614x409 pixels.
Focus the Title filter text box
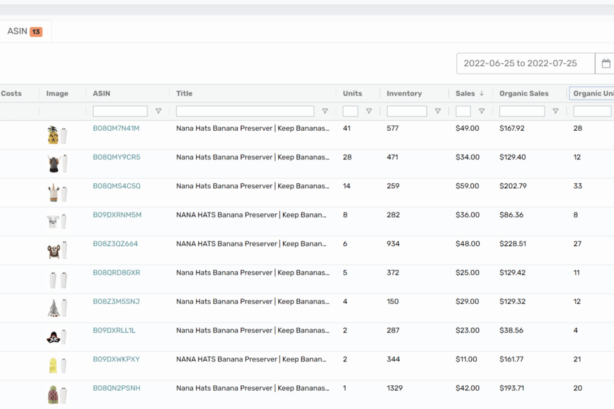click(x=245, y=111)
